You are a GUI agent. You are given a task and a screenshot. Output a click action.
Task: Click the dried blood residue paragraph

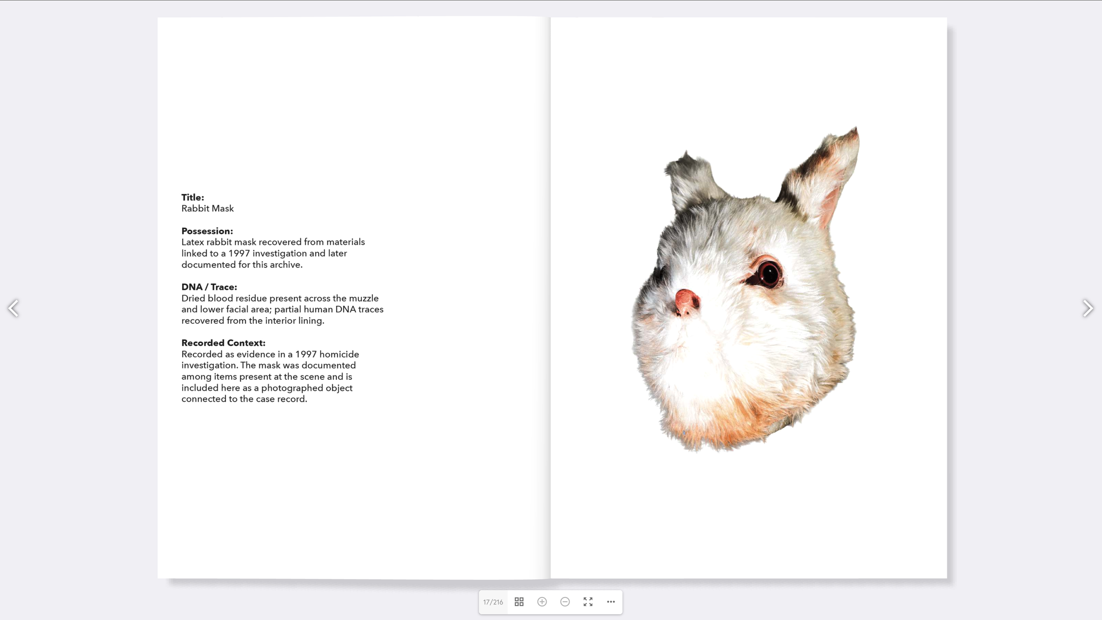click(283, 309)
